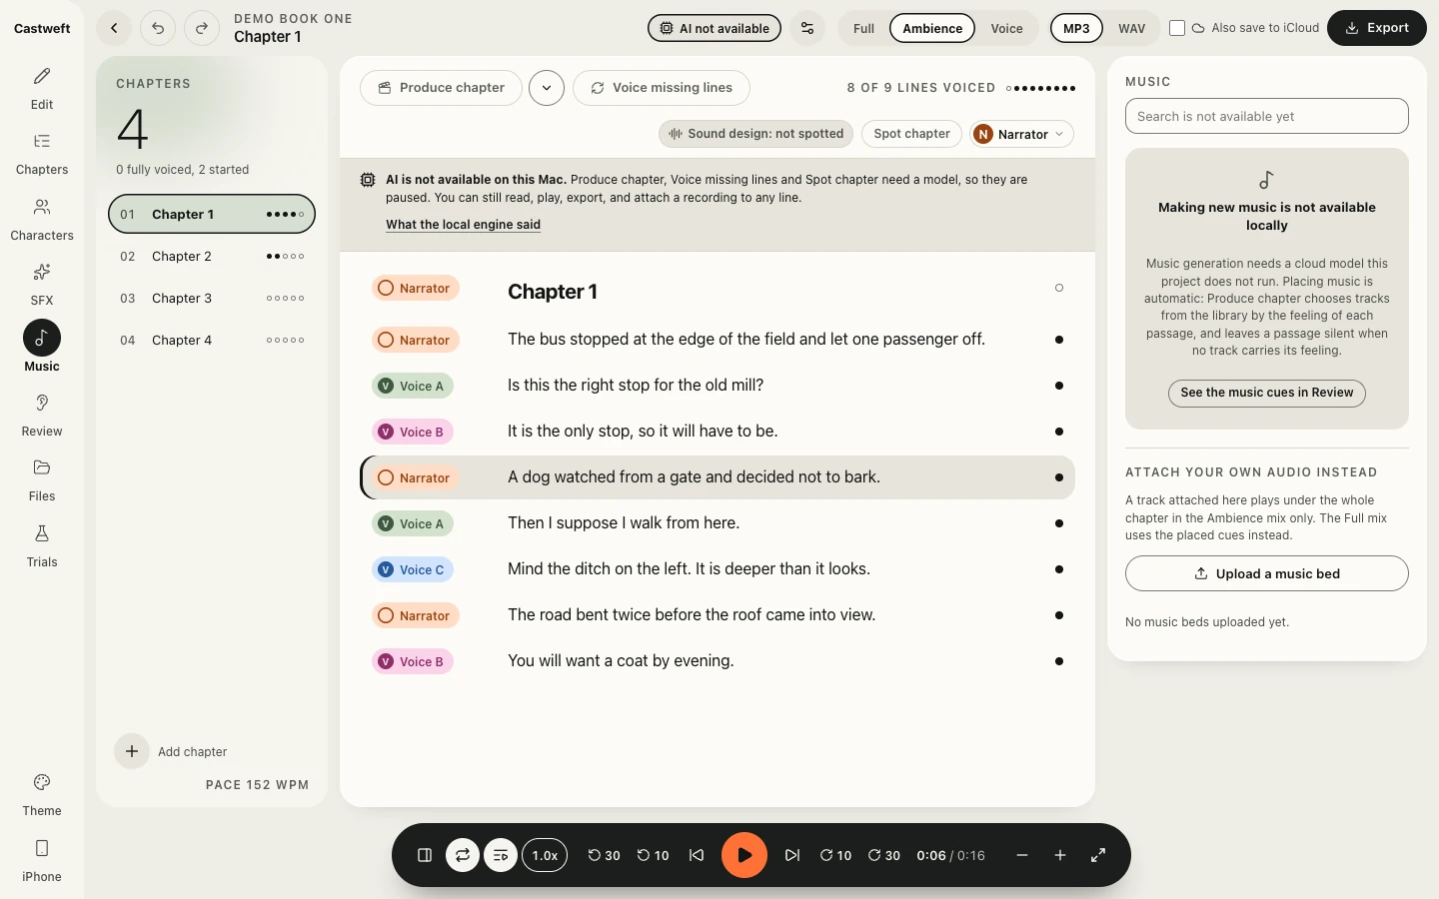This screenshot has height=899, width=1439.
Task: Select Chapter 4 in chapters list
Action: coord(212,341)
